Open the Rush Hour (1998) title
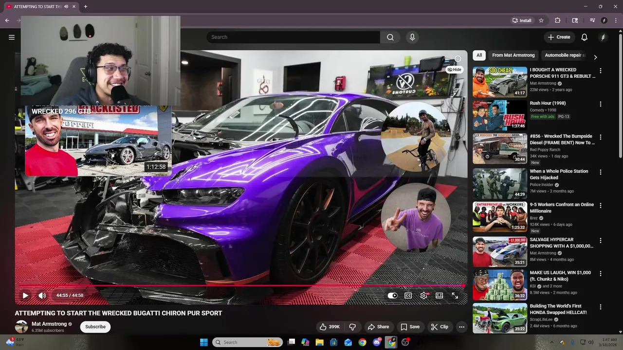 548,103
